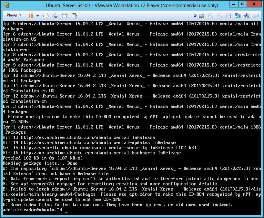Send Ctrl+Alt+Del to the virtual machine
Image resolution: width=264 pixels, height=218 pixels.
[46, 16]
